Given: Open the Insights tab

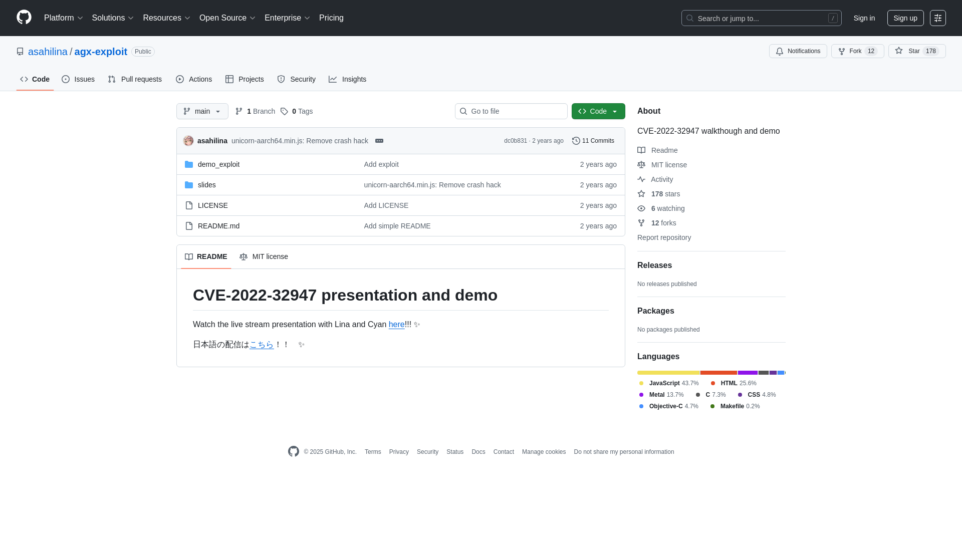Looking at the screenshot, I should tap(347, 79).
